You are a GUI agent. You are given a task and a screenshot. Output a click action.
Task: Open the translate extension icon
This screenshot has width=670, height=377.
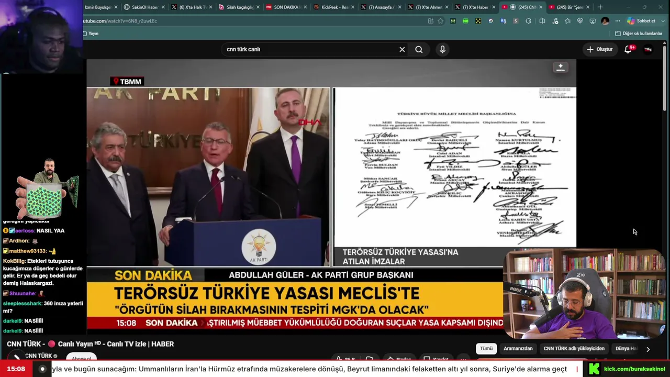coord(503,21)
